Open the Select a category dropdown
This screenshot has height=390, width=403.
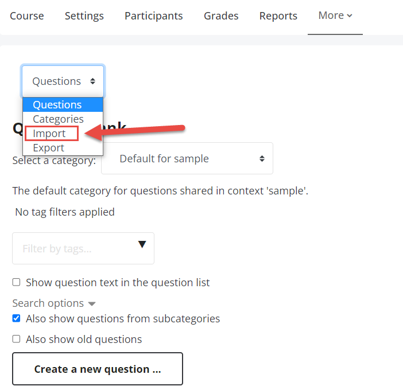(x=187, y=158)
